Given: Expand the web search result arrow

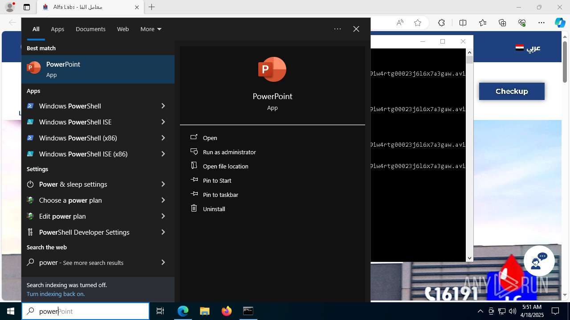Looking at the screenshot, I should coord(163,262).
